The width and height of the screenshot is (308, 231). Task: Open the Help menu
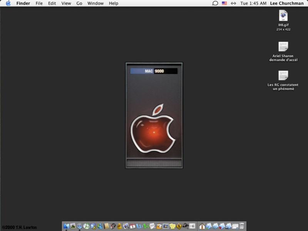click(x=114, y=3)
